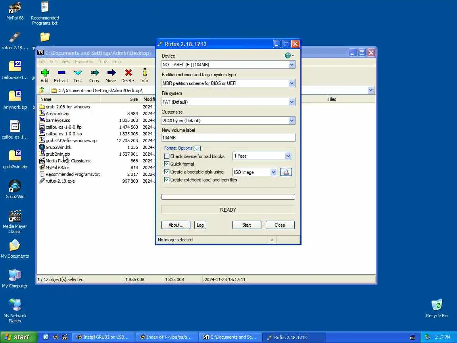
Task: Select caillou-os-1-0-0.flp in file list
Action: click(63, 127)
